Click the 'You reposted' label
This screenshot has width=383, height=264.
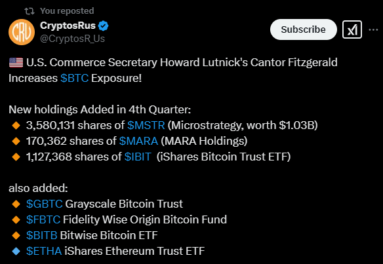pos(67,11)
